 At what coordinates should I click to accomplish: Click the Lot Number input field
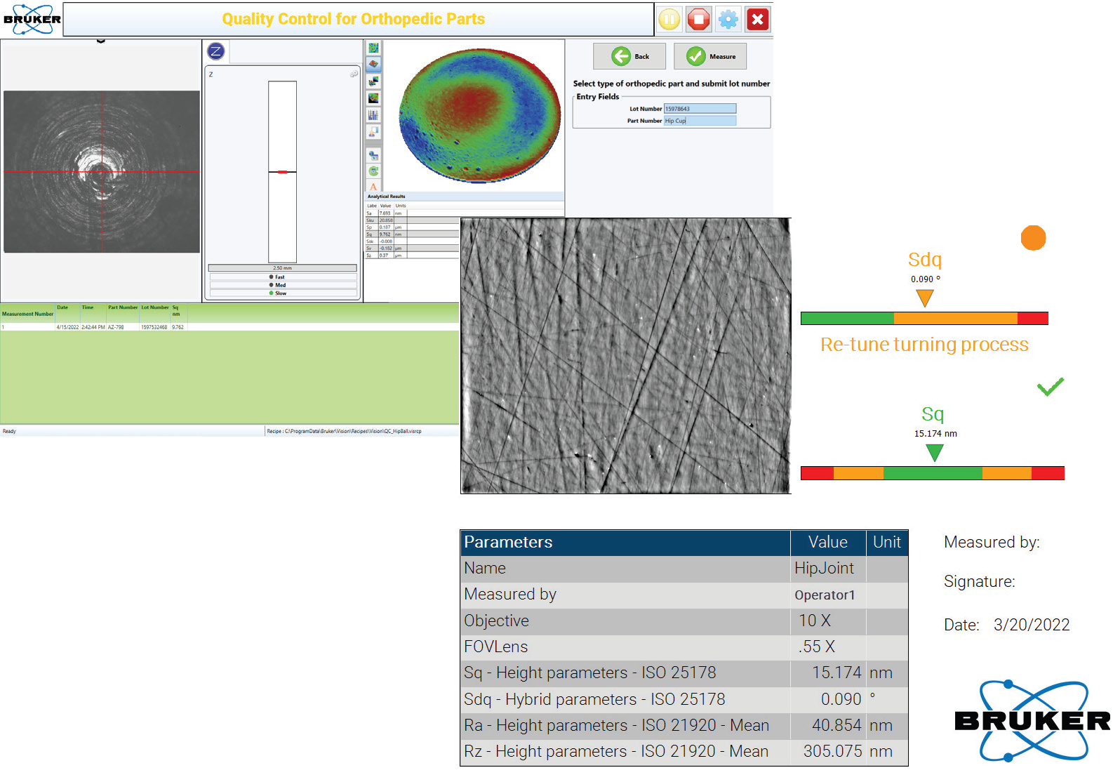click(700, 109)
